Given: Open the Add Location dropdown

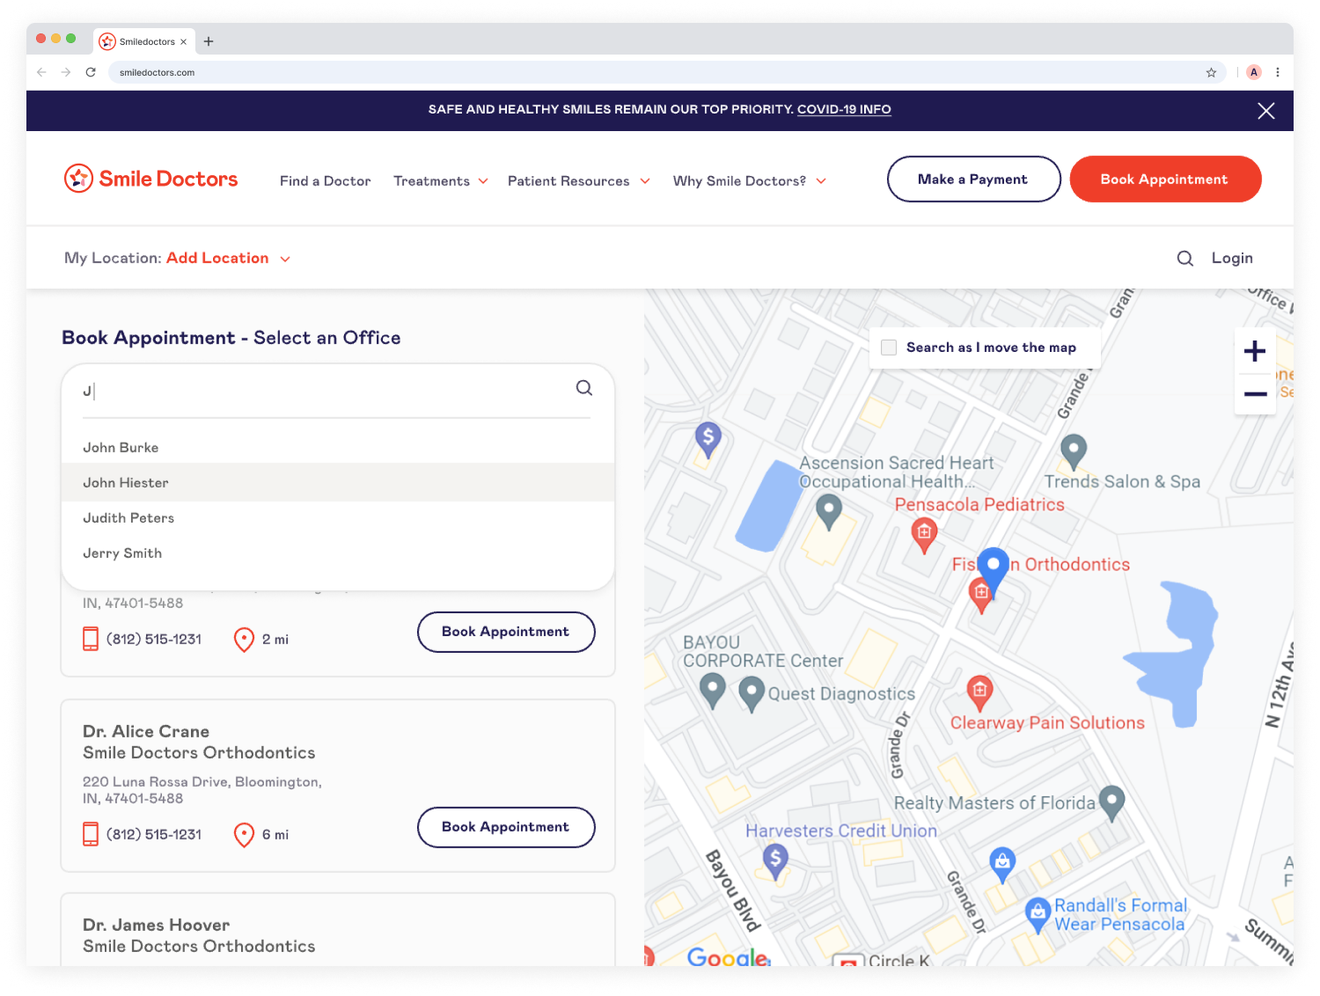Looking at the screenshot, I should point(228,258).
